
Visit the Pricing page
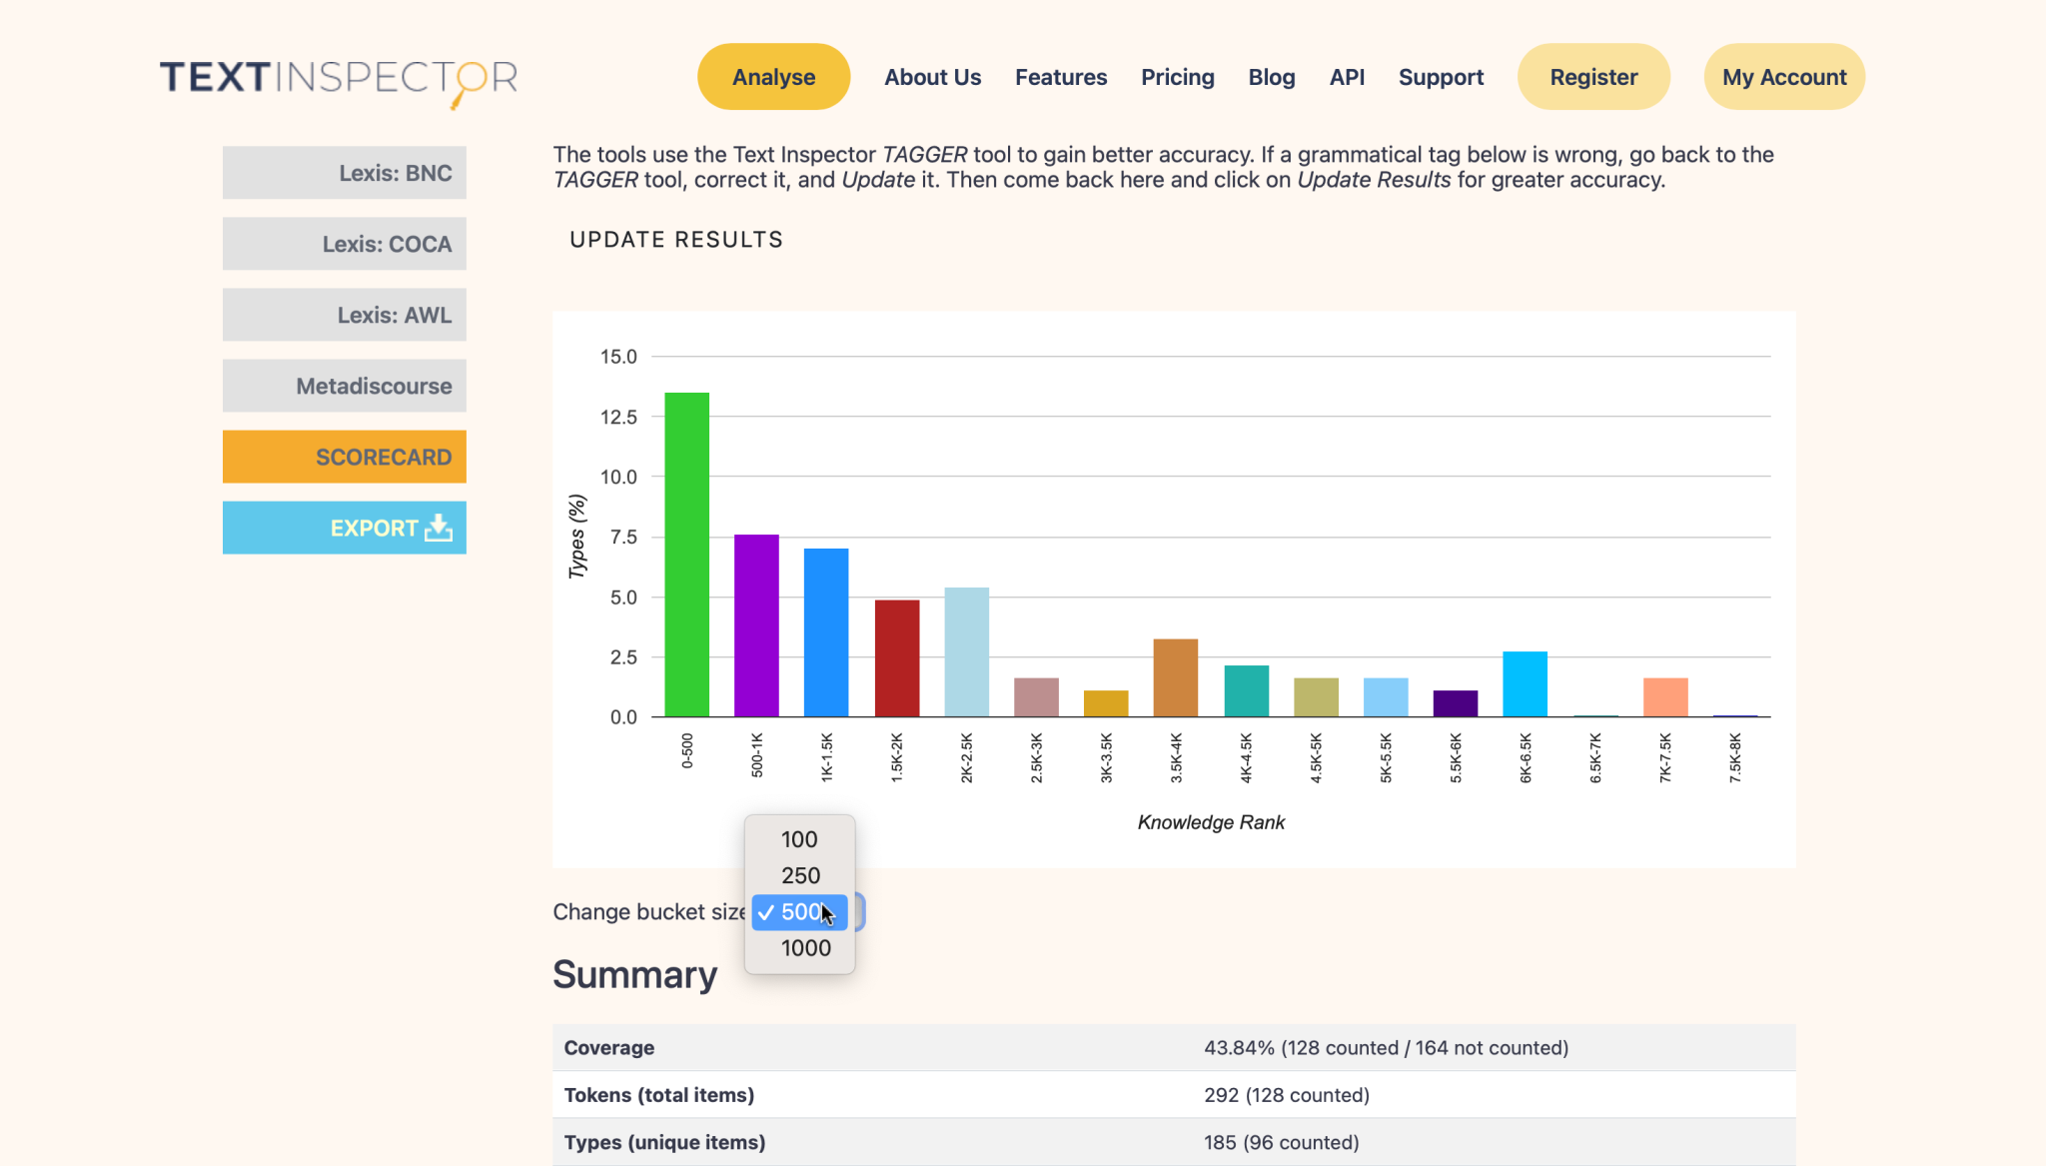(1177, 77)
